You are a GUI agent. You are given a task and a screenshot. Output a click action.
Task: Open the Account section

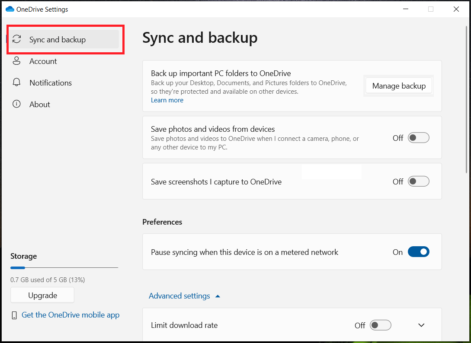(64, 61)
